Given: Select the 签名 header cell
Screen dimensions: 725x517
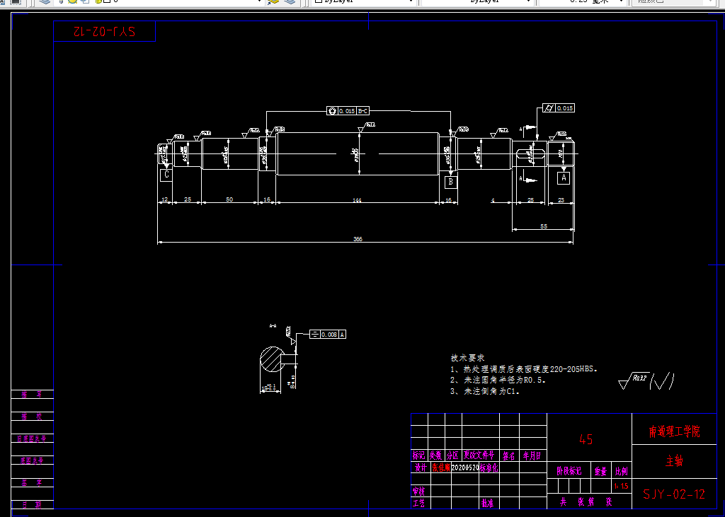Looking at the screenshot, I should (x=509, y=456).
